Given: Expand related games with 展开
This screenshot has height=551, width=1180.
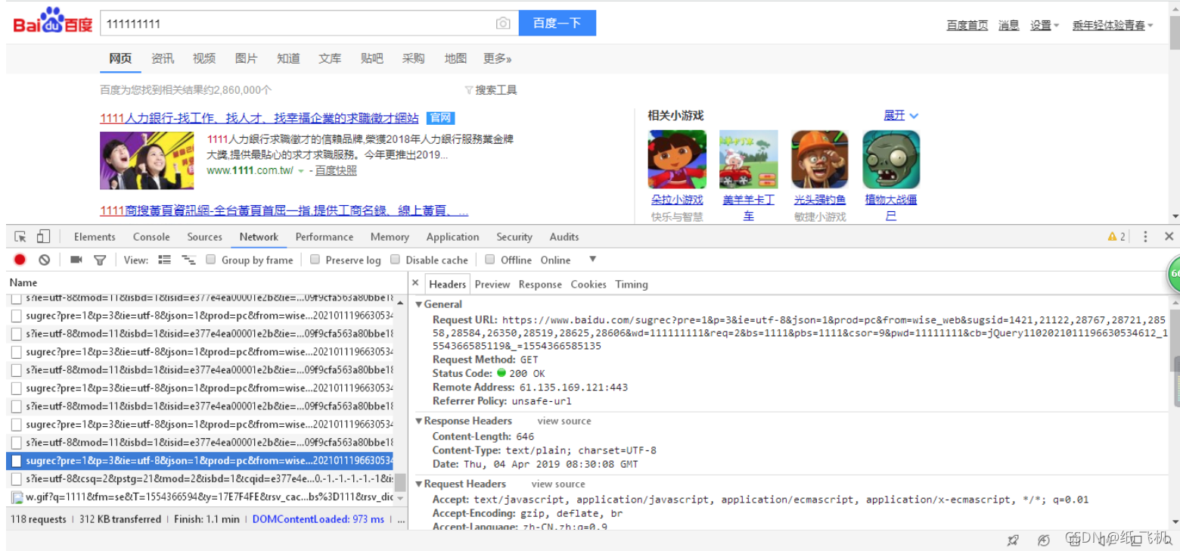Looking at the screenshot, I should click(x=901, y=115).
